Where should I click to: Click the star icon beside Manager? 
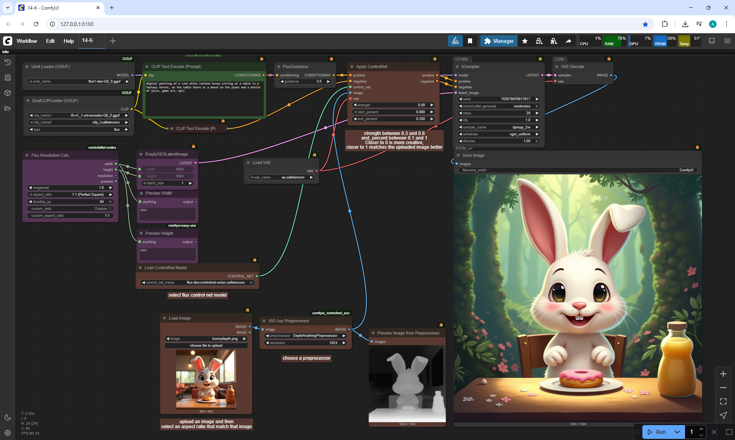[x=525, y=41]
